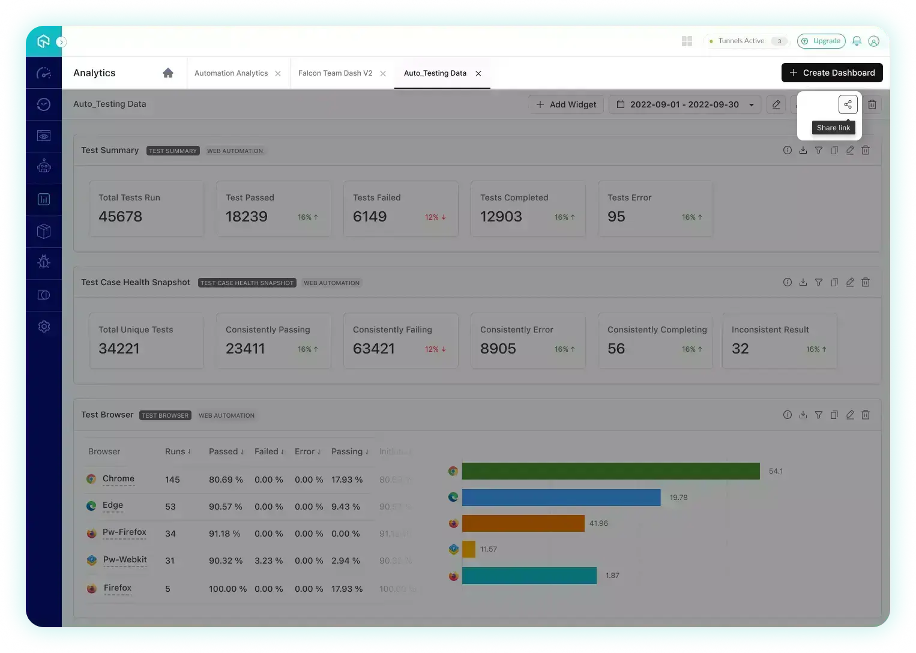Click the Add Widget button
The height and width of the screenshot is (653, 916).
[566, 104]
